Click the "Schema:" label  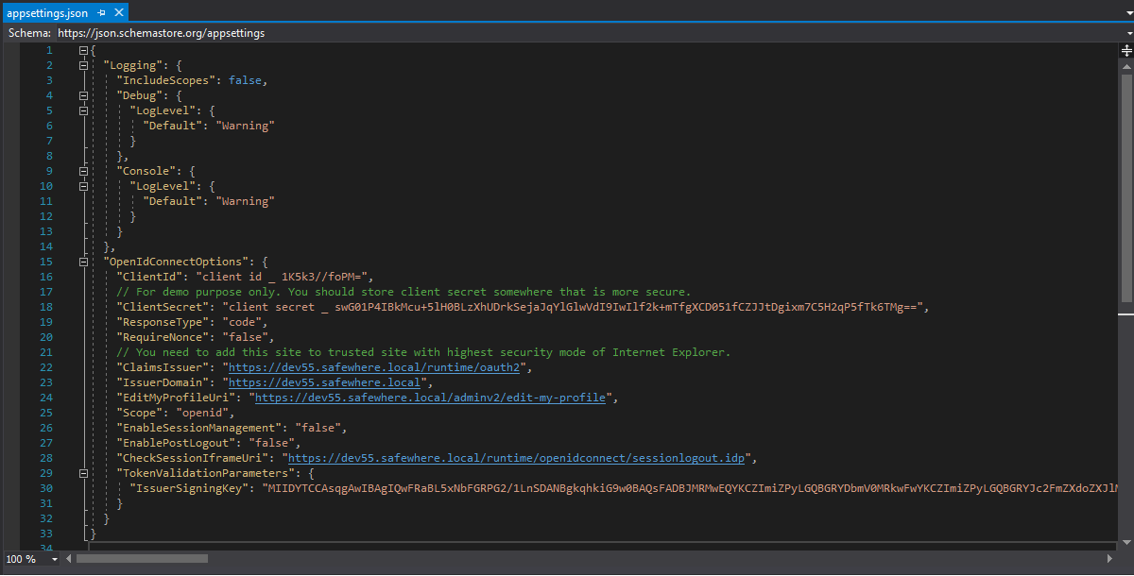click(x=29, y=32)
